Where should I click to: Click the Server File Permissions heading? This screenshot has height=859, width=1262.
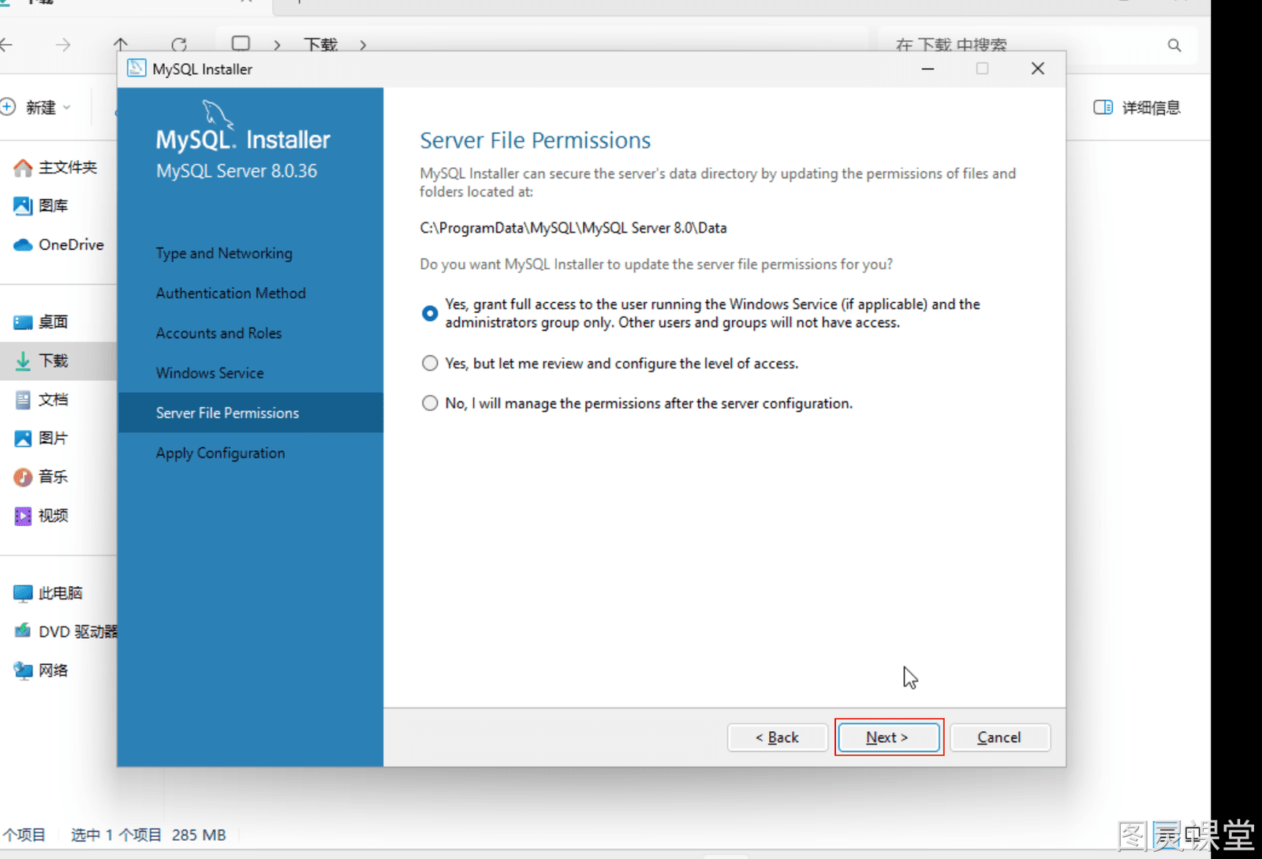[536, 140]
